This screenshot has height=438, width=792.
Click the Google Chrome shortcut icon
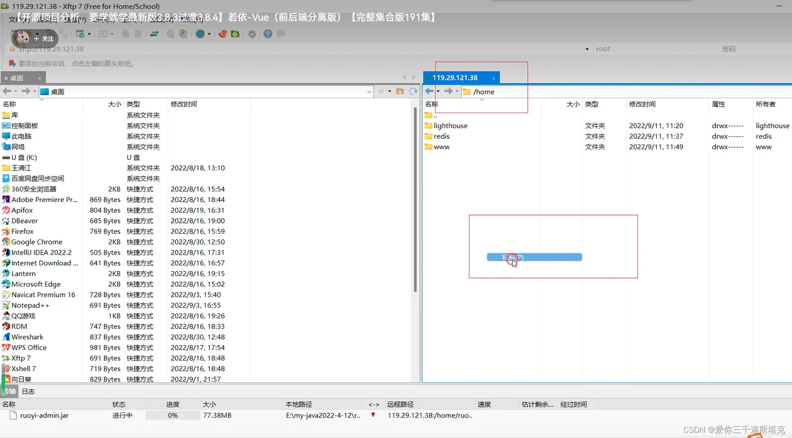(6, 242)
